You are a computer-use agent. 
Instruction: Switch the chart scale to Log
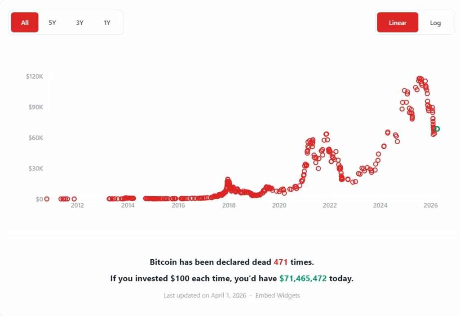[x=435, y=22]
